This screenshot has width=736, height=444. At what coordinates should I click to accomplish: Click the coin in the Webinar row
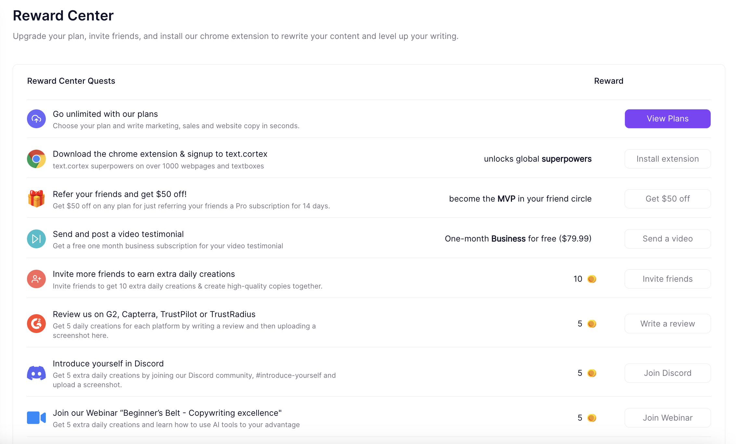[x=592, y=418]
